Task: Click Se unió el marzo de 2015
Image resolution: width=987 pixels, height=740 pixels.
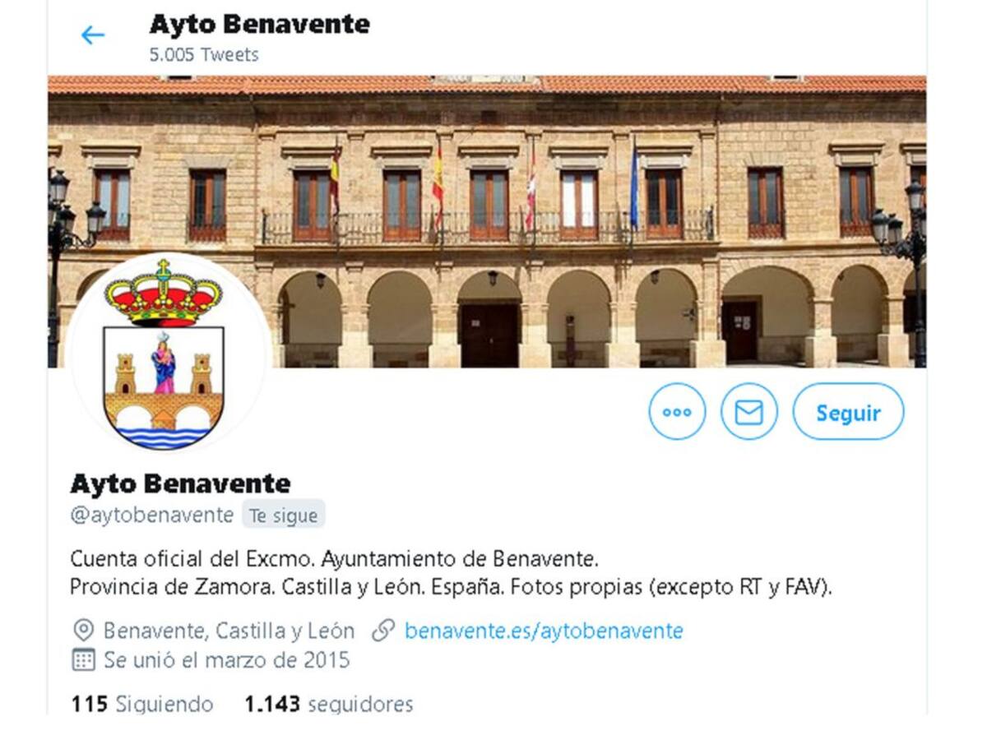Action: click(226, 659)
